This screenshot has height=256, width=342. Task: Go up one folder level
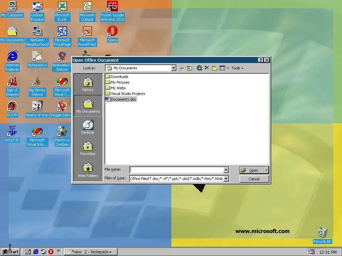coord(190,68)
